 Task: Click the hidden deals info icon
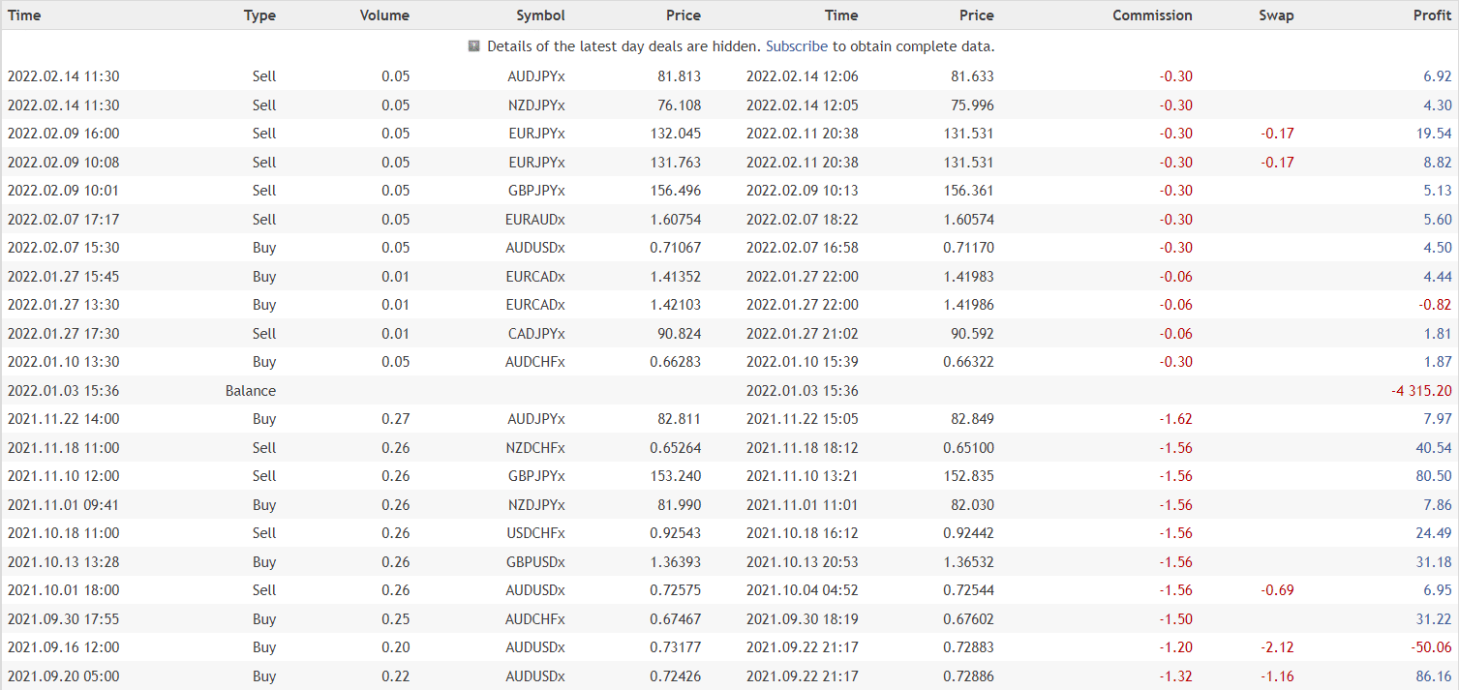[473, 45]
